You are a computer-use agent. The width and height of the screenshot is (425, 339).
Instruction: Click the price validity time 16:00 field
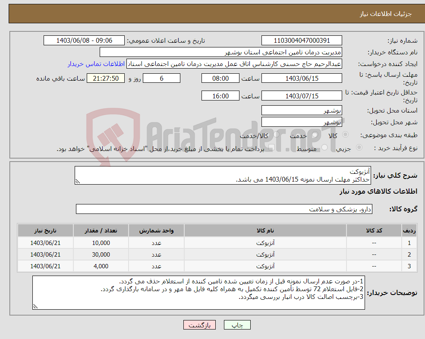tap(220, 96)
